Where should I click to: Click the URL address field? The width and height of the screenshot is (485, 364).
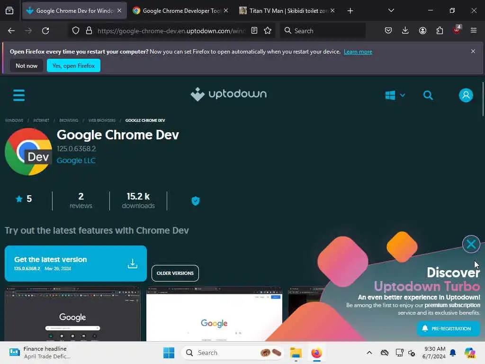171,31
